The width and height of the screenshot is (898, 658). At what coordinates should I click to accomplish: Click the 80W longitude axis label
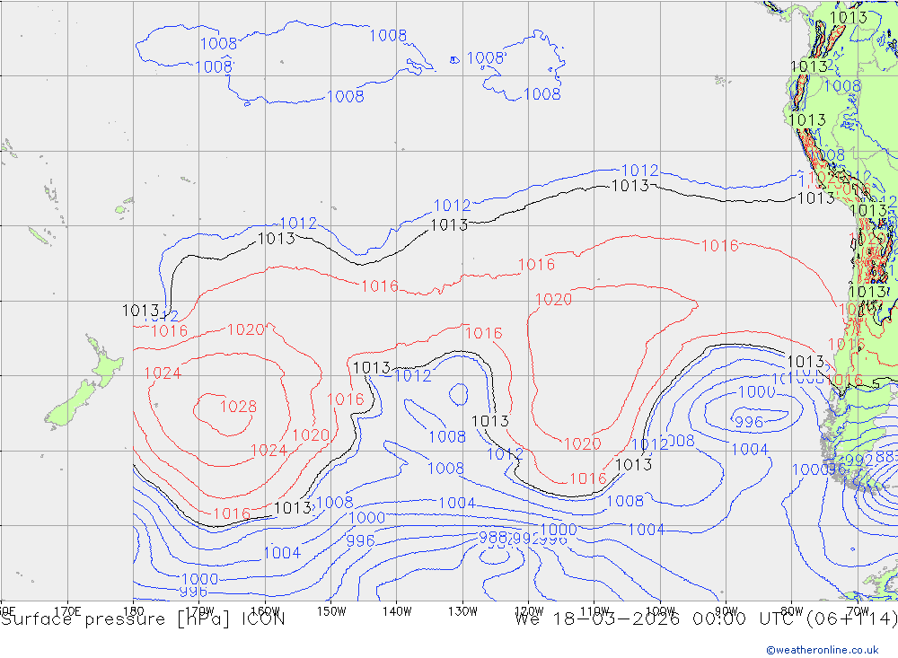tap(792, 611)
